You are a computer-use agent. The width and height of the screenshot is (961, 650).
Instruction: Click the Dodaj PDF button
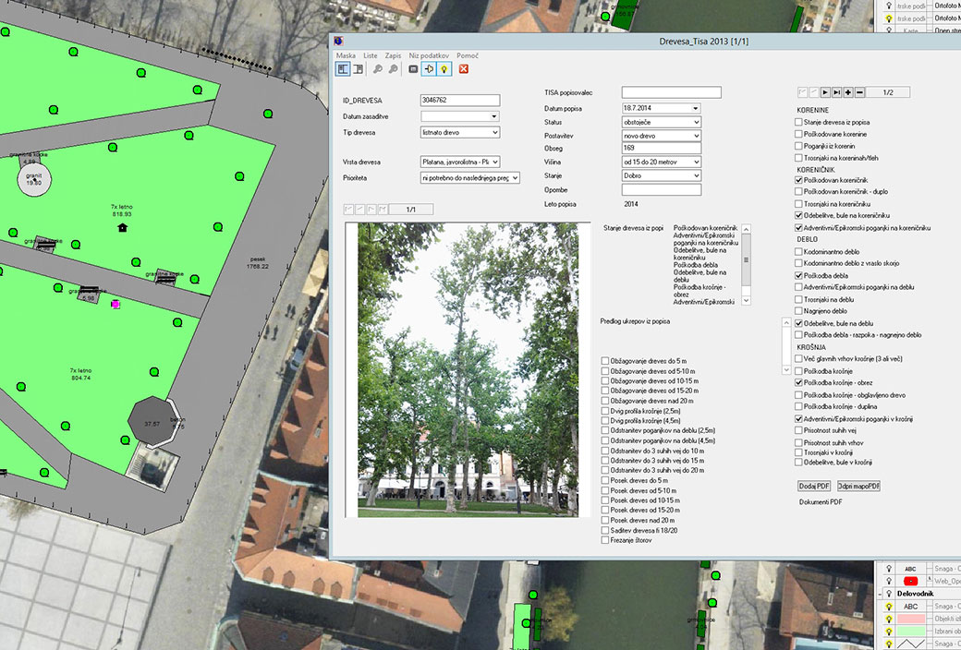[814, 486]
